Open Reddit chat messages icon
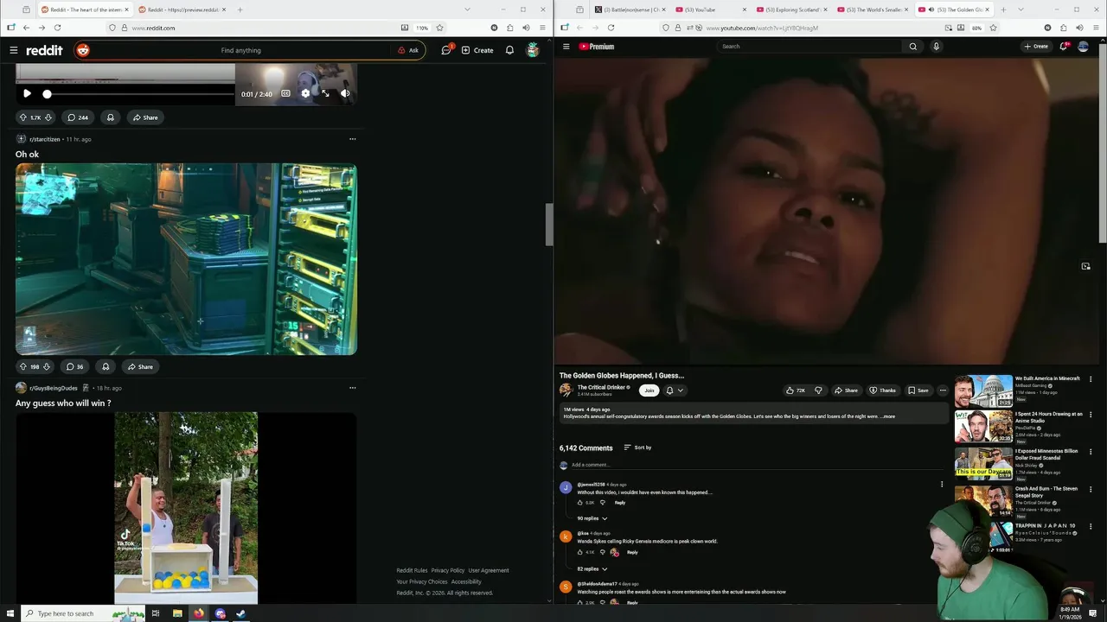The height and width of the screenshot is (622, 1107). coord(446,50)
